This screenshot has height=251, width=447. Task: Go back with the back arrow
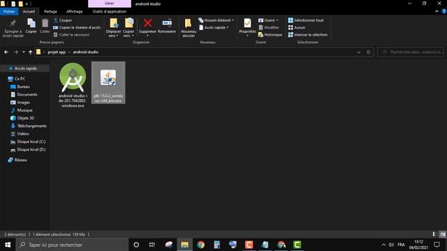pos(6,52)
